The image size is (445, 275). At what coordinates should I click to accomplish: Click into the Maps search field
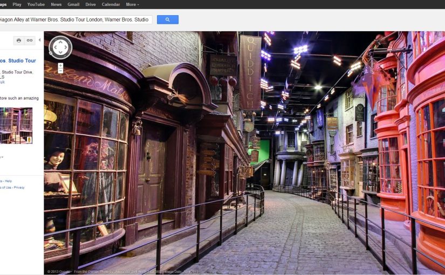tap(76, 19)
